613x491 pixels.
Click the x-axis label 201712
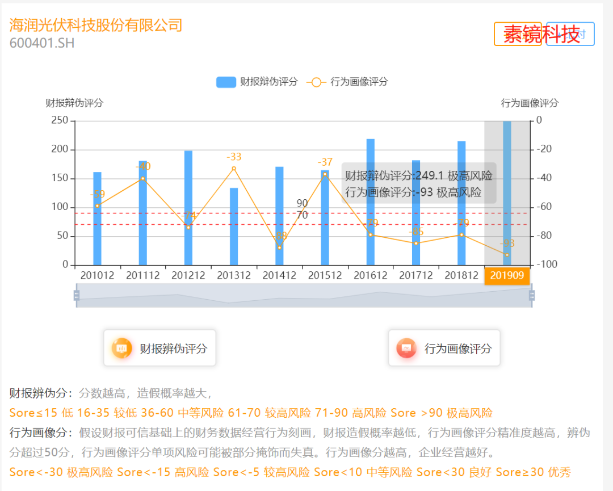click(x=416, y=276)
